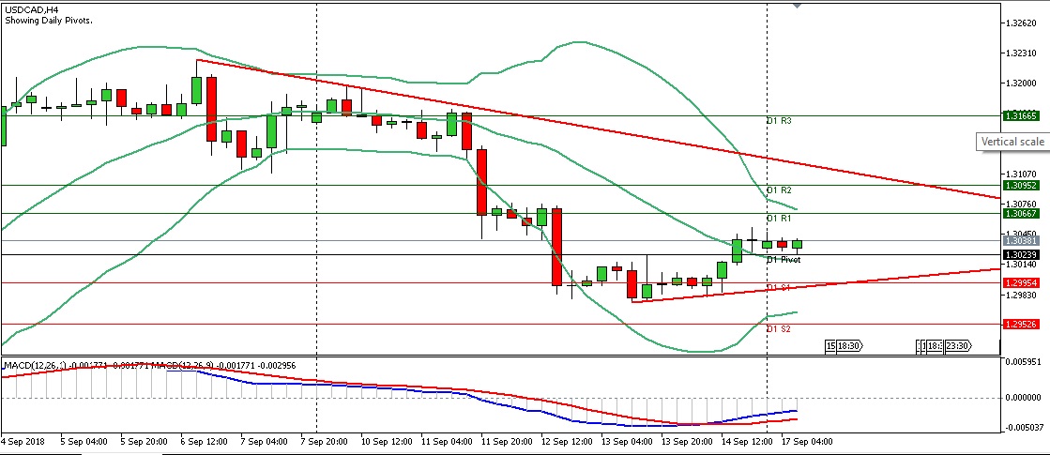Image resolution: width=1050 pixels, height=455 pixels.
Task: Click the 7 Sep 20:00 time label
Action: (x=324, y=442)
